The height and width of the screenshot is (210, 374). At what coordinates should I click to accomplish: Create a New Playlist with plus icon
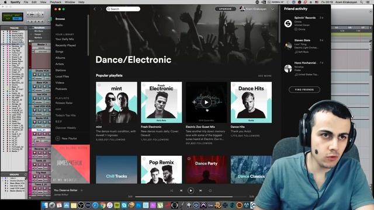pos(58,138)
